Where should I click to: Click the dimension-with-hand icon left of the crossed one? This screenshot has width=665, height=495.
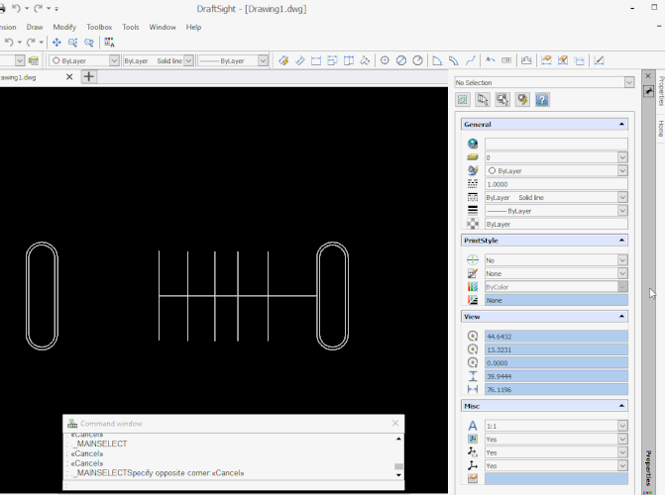pos(546,60)
